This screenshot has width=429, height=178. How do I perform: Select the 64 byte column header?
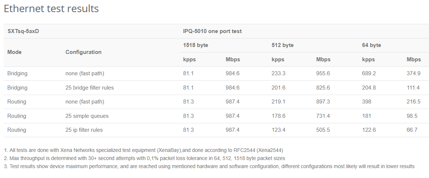pos(371,45)
